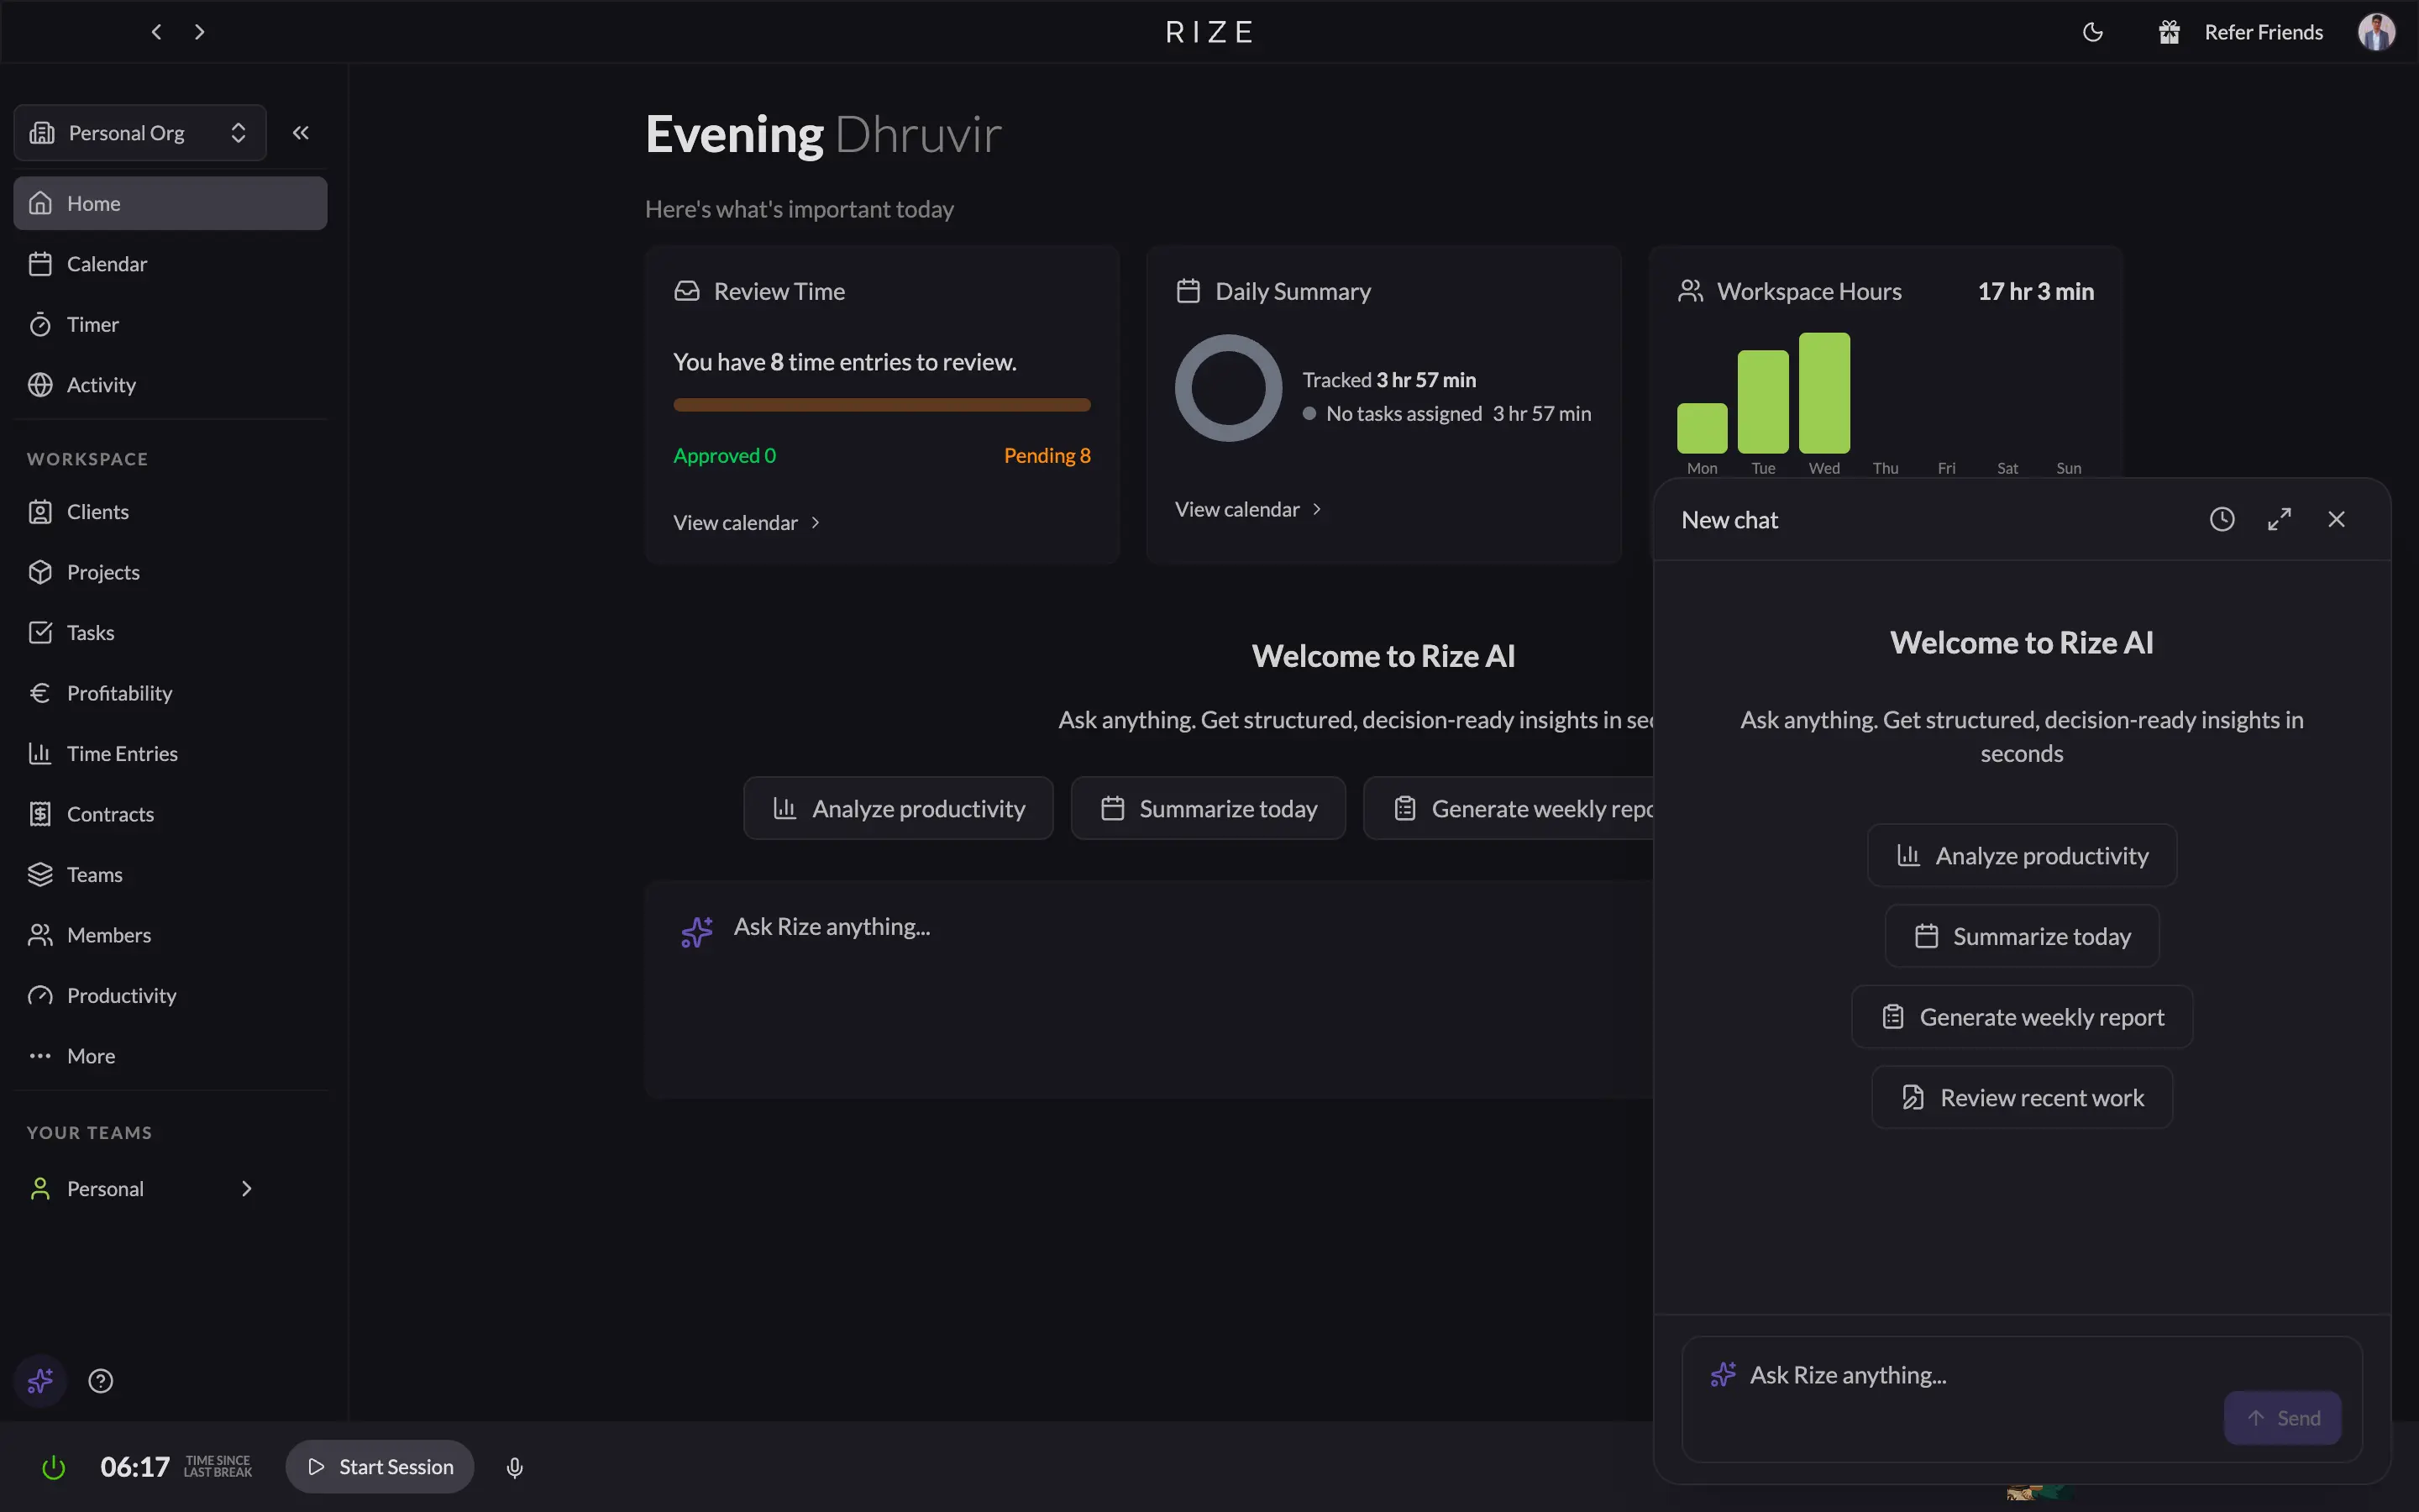Go back with the left arrow
This screenshot has height=1512, width=2419.
[156, 32]
